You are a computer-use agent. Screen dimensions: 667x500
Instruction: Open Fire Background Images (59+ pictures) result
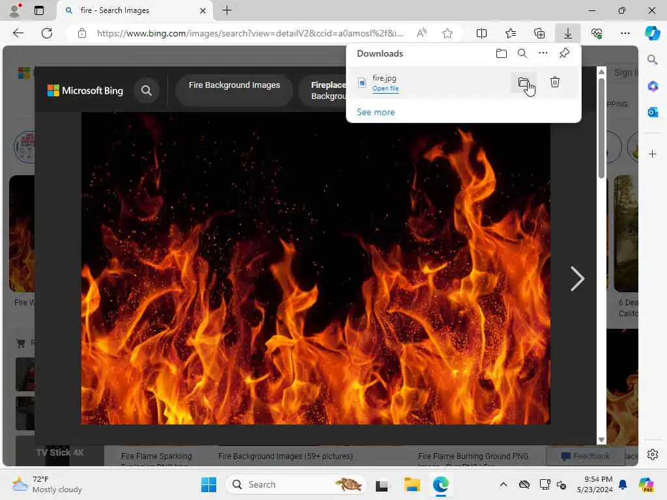[285, 456]
